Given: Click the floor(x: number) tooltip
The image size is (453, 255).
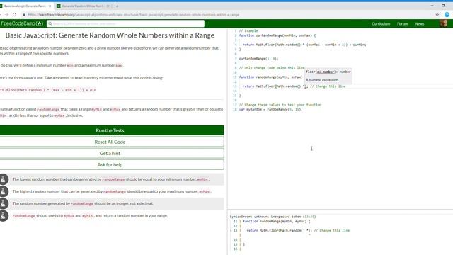Looking at the screenshot, I should coord(328,76).
